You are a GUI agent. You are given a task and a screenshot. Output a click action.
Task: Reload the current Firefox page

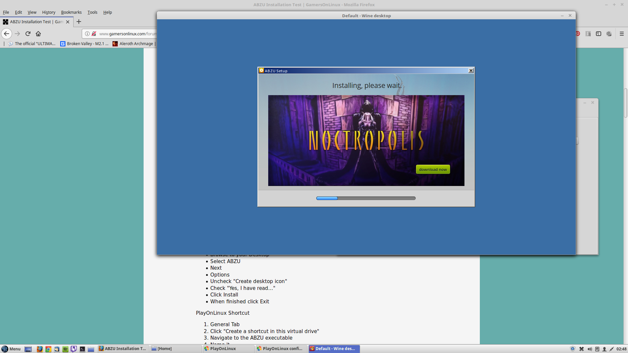(x=28, y=34)
